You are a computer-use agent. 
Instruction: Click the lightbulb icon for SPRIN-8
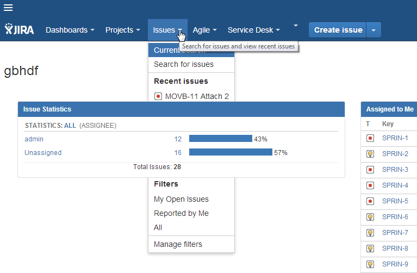[370, 248]
